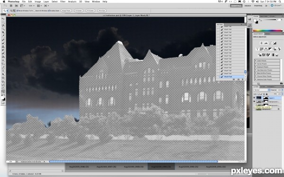Open the Image menu
The image size is (284, 177).
click(x=38, y=1)
